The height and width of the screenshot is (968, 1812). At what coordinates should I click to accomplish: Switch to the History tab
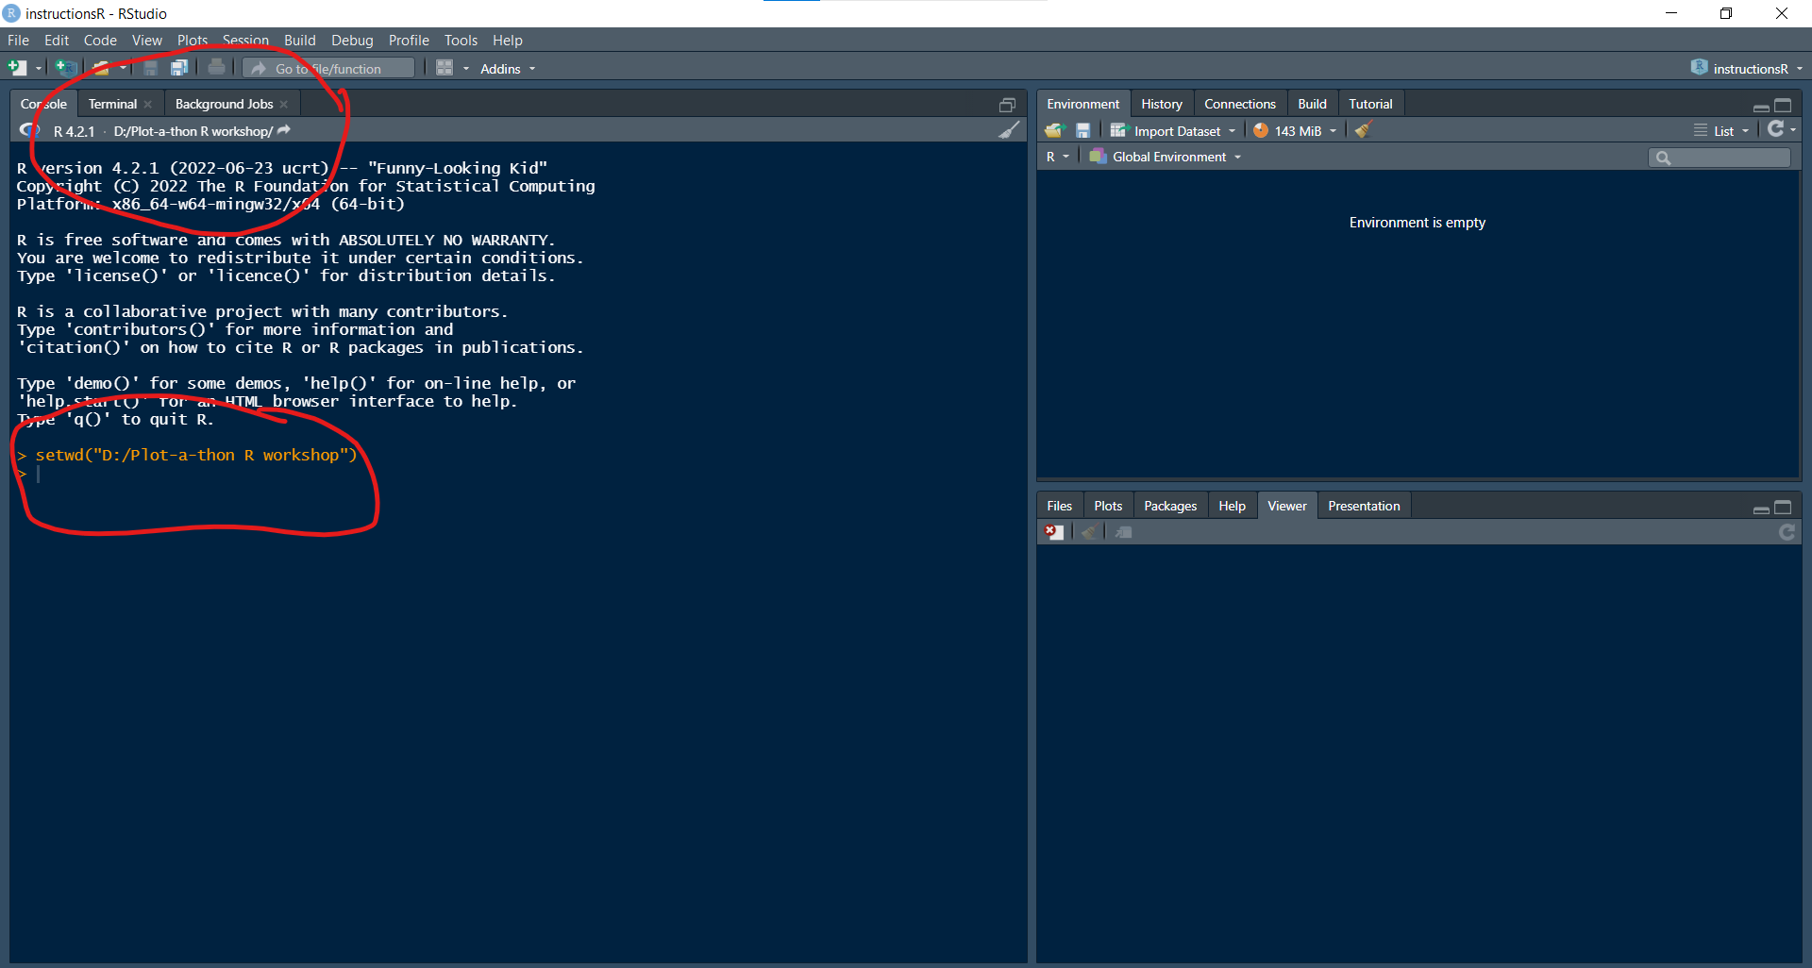coord(1162,104)
